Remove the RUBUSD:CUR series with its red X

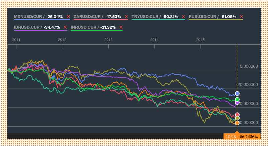(241, 16)
